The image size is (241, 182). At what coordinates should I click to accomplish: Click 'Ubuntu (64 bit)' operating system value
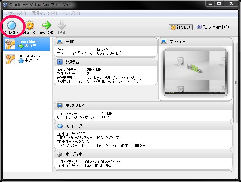point(109,53)
